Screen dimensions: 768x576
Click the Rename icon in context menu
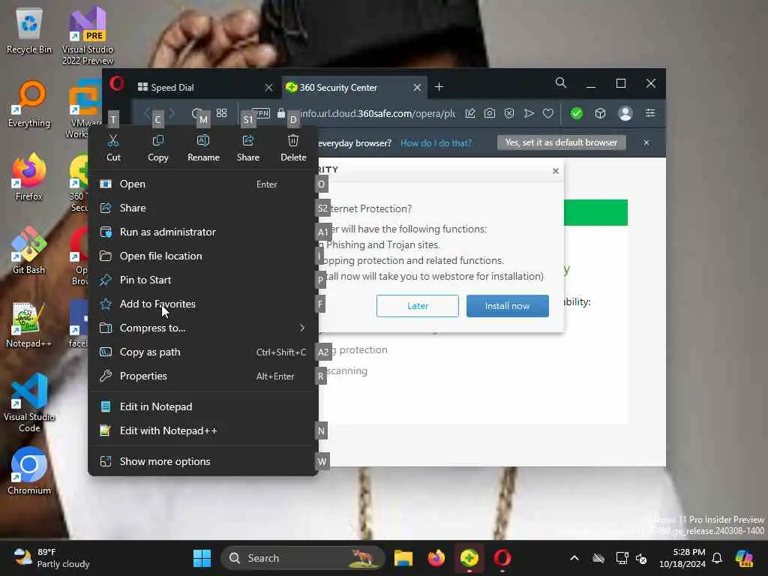point(203,141)
